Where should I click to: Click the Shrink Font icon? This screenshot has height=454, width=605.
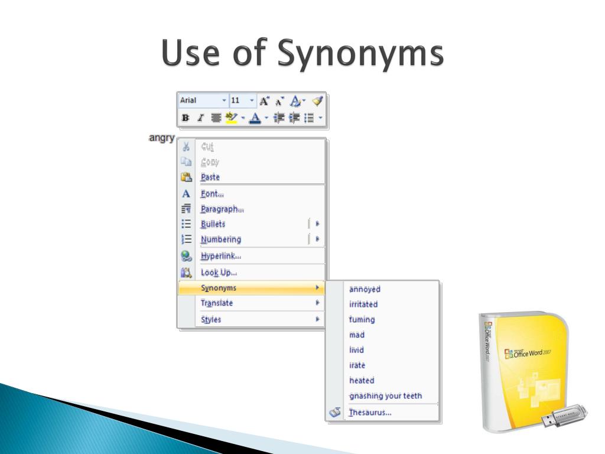coord(279,101)
